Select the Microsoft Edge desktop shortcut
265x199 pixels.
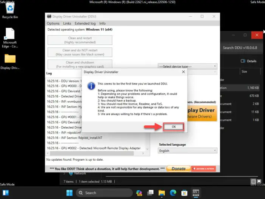[x=10, y=38]
